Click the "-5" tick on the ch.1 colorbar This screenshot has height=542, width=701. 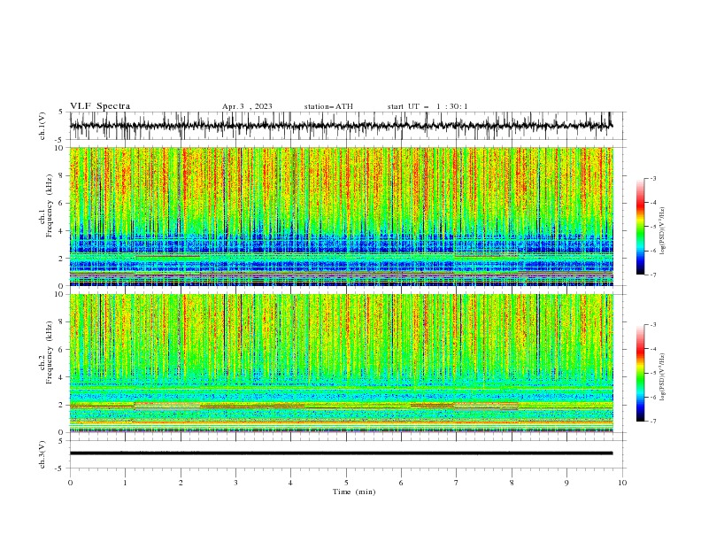[x=653, y=227]
